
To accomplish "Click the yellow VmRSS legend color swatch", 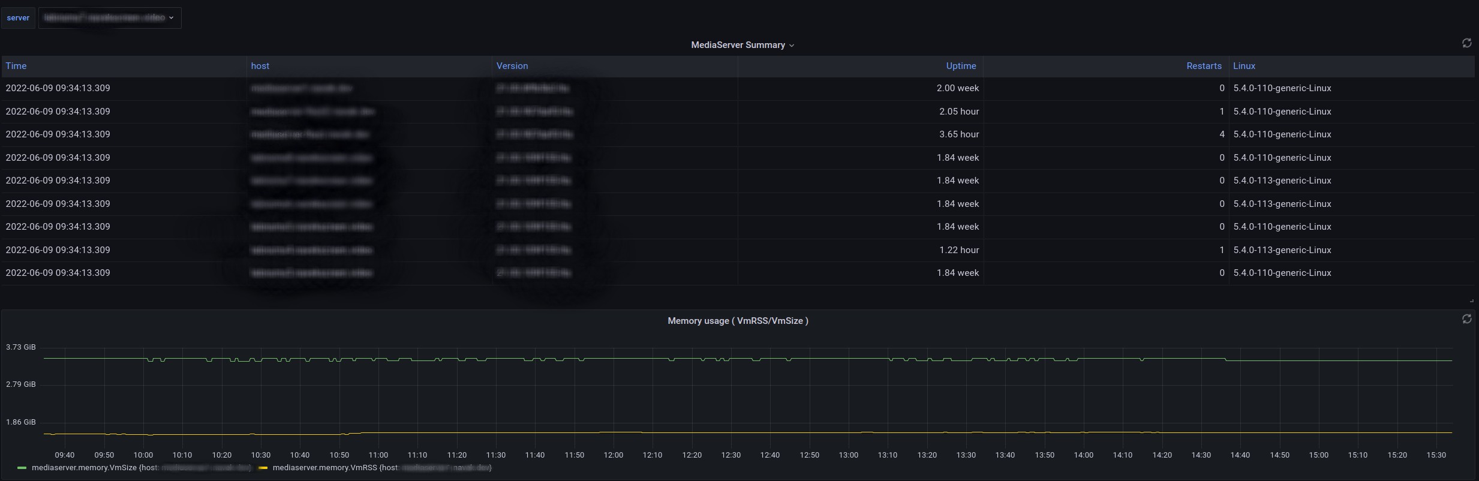I will click(x=263, y=468).
